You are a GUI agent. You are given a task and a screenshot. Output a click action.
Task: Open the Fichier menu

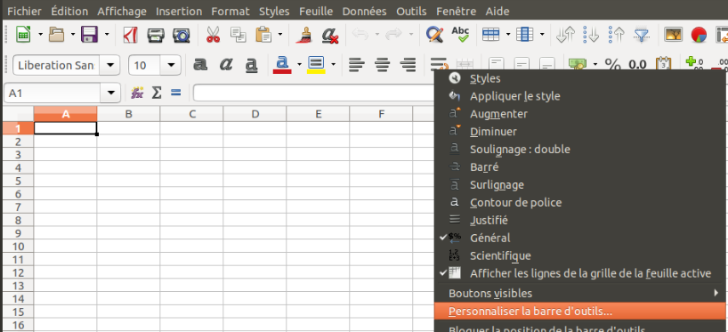[x=25, y=12]
